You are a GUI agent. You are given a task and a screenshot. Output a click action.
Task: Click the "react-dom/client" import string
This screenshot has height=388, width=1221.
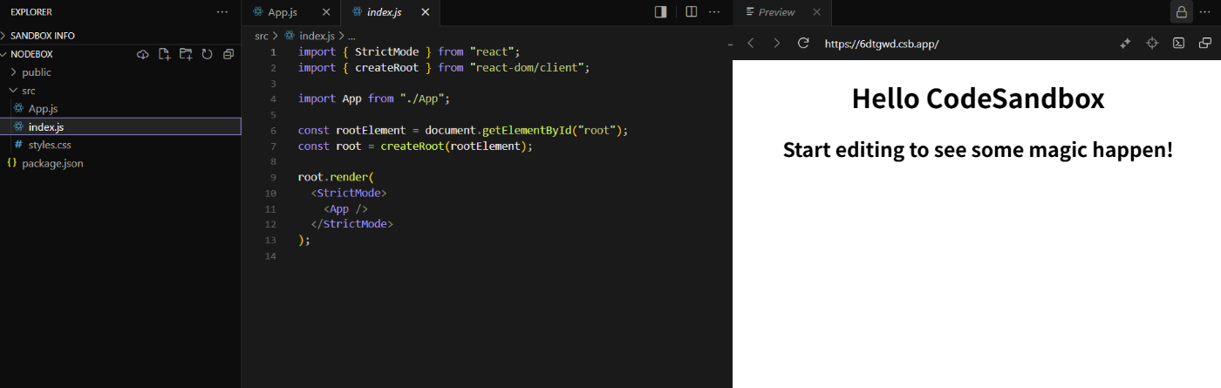(530, 67)
